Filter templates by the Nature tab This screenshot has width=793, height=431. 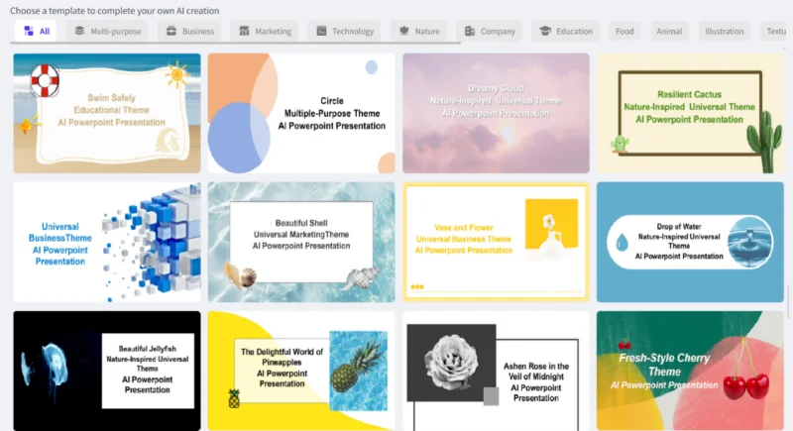coord(418,31)
